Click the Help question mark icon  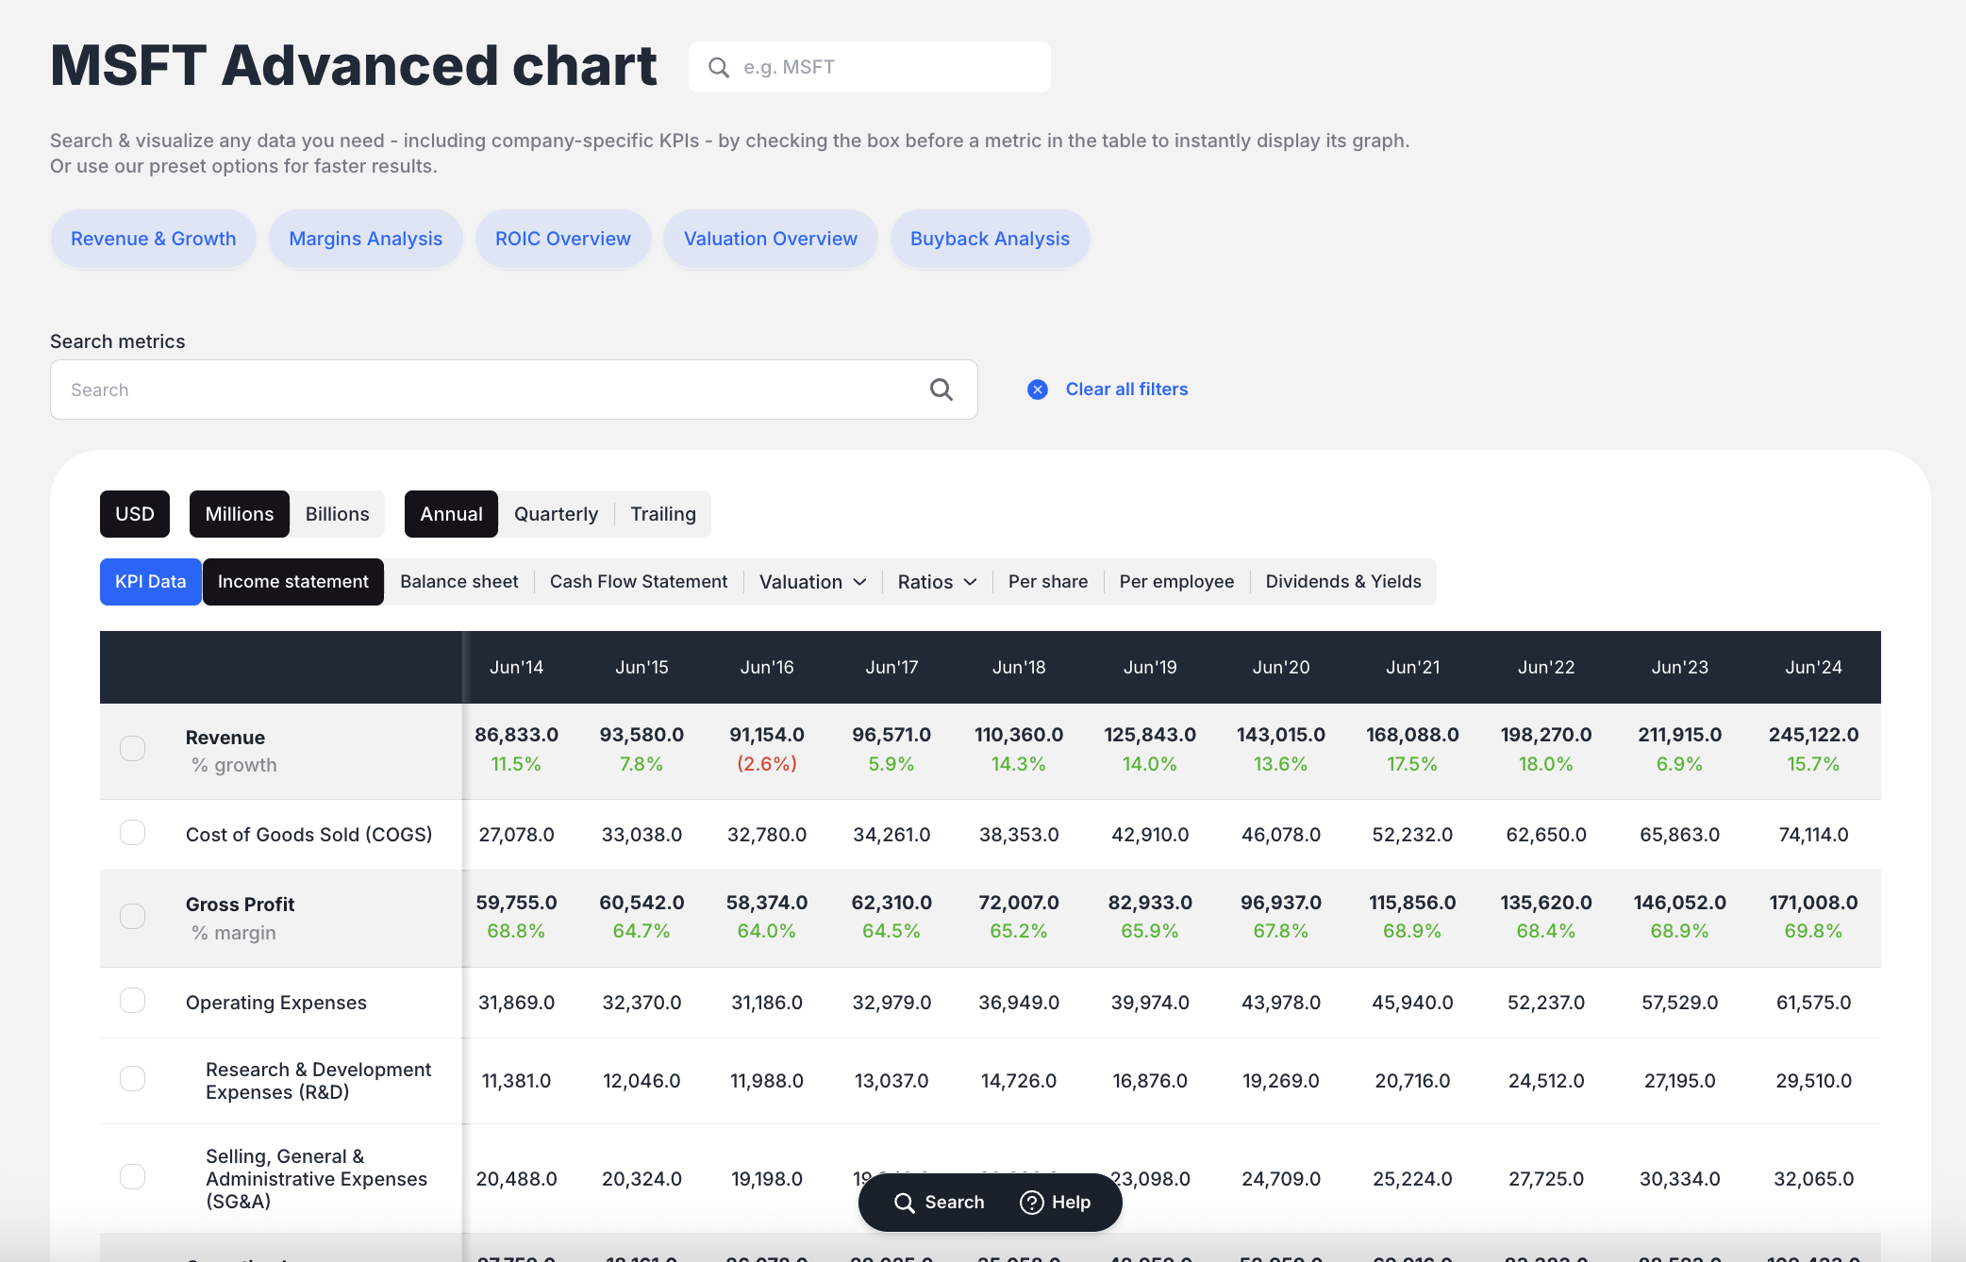coord(1032,1203)
